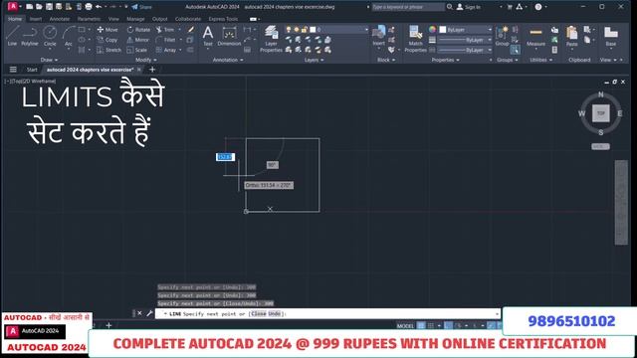Click the Move tool

107,30
